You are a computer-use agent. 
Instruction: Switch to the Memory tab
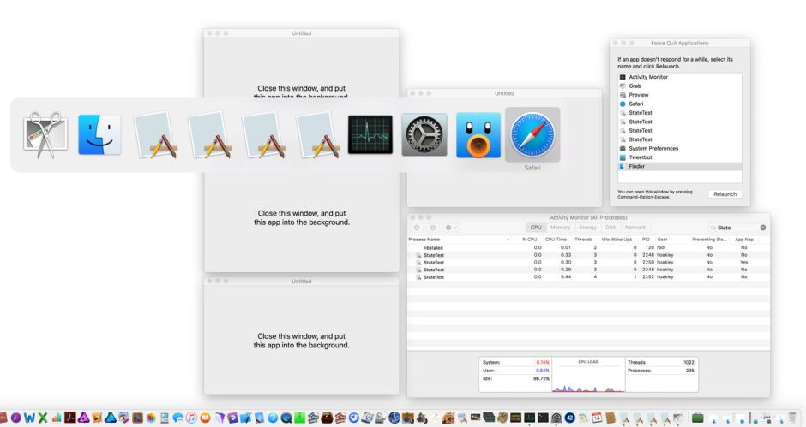(560, 228)
